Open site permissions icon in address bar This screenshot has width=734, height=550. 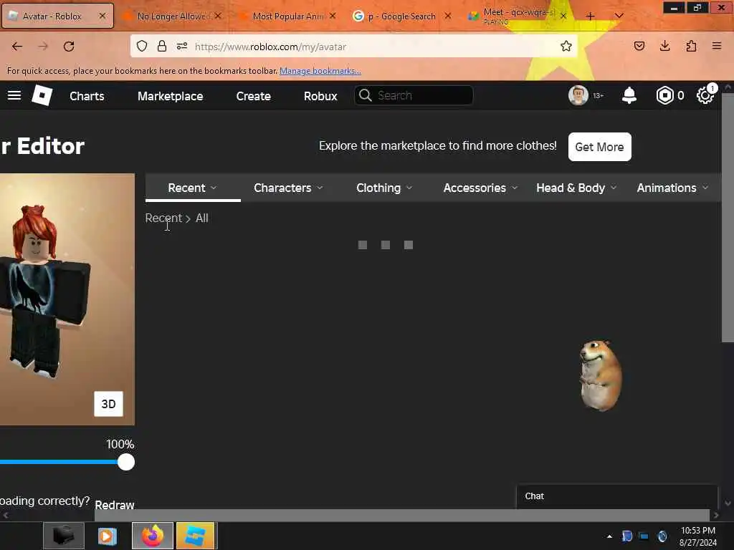coord(182,46)
